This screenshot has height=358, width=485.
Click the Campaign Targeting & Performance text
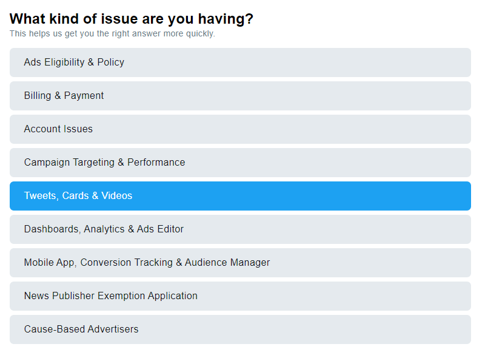pos(104,163)
